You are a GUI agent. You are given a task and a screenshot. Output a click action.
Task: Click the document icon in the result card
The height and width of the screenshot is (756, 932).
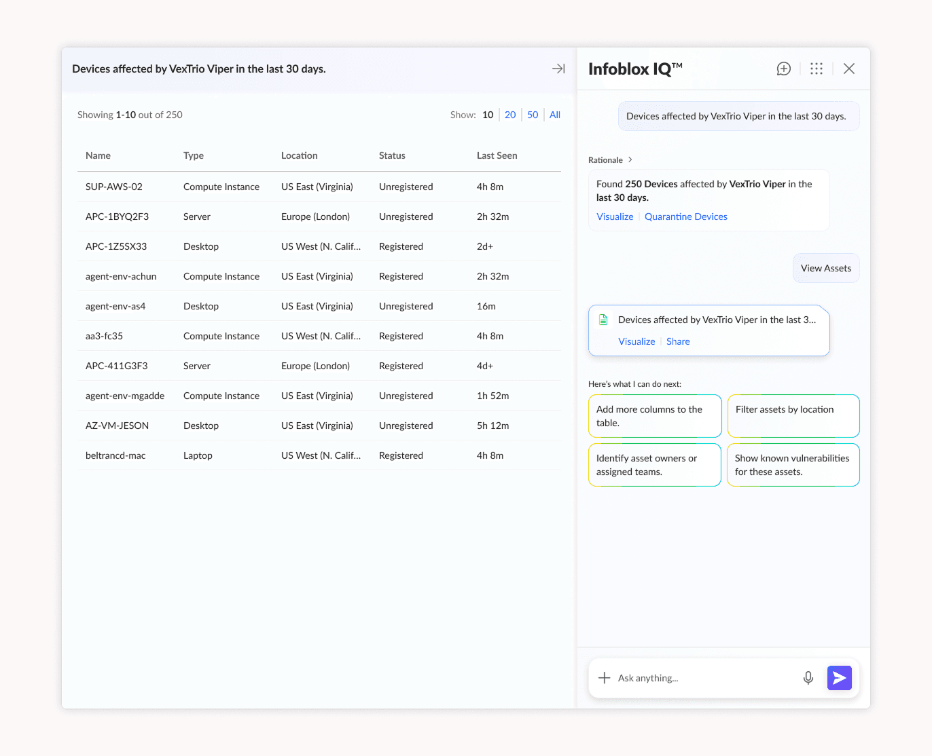(x=603, y=320)
